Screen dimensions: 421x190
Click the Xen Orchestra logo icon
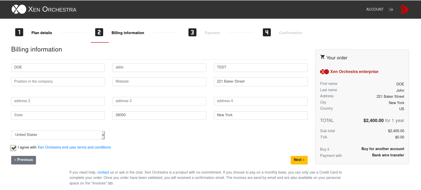(x=19, y=9)
